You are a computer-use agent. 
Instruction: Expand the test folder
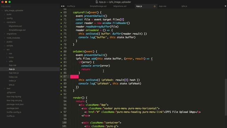click(x=5, y=89)
